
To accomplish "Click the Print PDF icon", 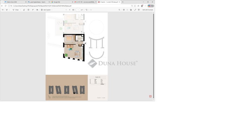I will [124, 10].
